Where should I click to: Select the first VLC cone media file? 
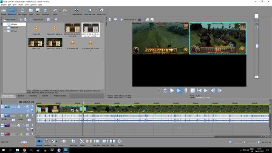36,28
